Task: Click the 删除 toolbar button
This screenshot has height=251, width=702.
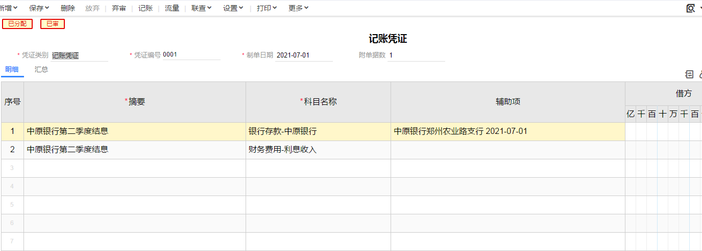Action: pyautogui.click(x=67, y=8)
